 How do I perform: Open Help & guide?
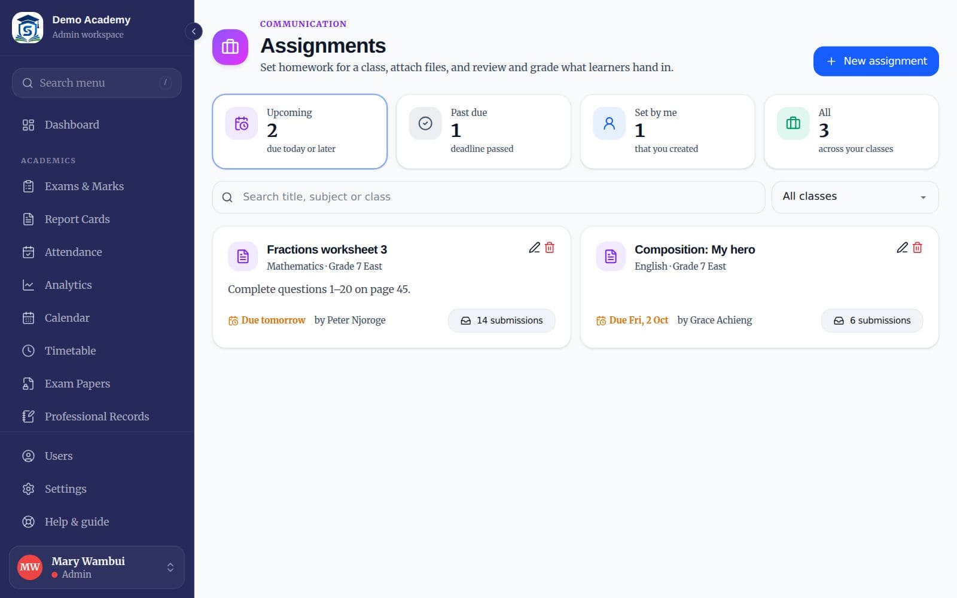(97, 522)
